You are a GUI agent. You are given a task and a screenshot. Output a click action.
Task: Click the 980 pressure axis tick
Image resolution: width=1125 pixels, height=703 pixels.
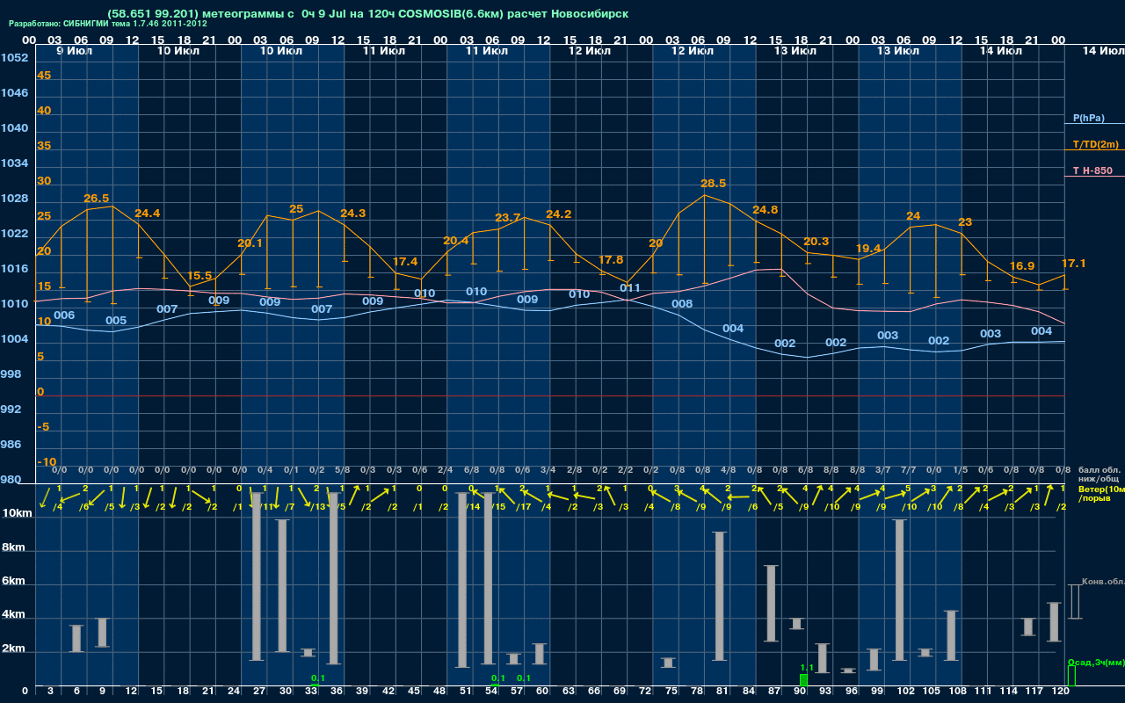click(11, 480)
